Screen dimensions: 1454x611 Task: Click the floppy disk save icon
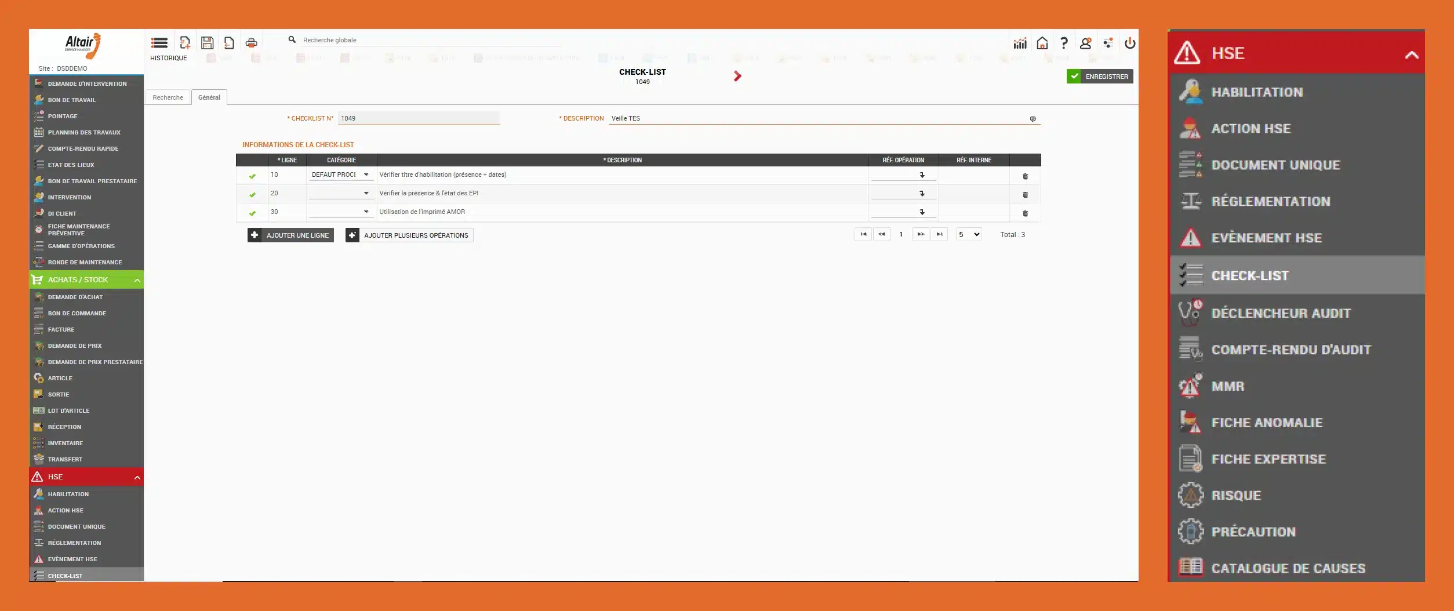pyautogui.click(x=207, y=43)
